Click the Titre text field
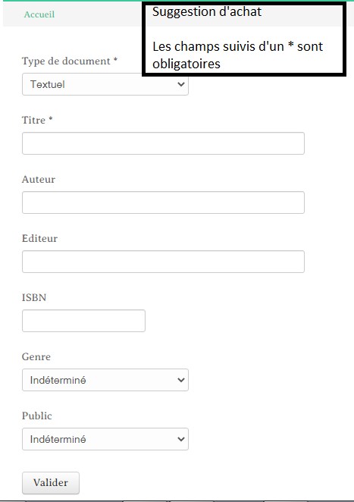354x502 pixels. coord(163,143)
